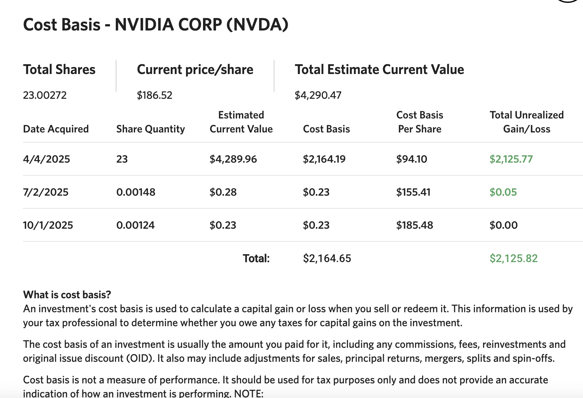Click the $155.41 cost per share value

click(413, 192)
